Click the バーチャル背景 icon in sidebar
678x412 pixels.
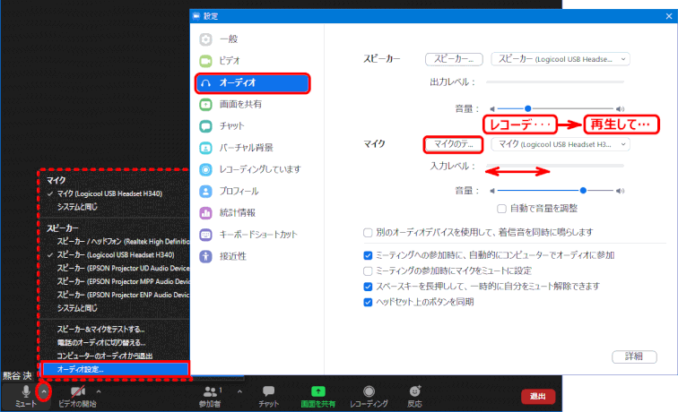click(x=206, y=148)
